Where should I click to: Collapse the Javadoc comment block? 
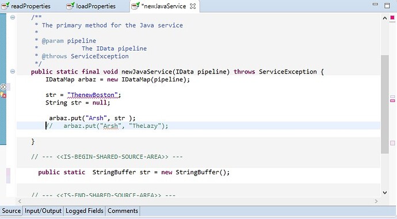[x=13, y=17]
